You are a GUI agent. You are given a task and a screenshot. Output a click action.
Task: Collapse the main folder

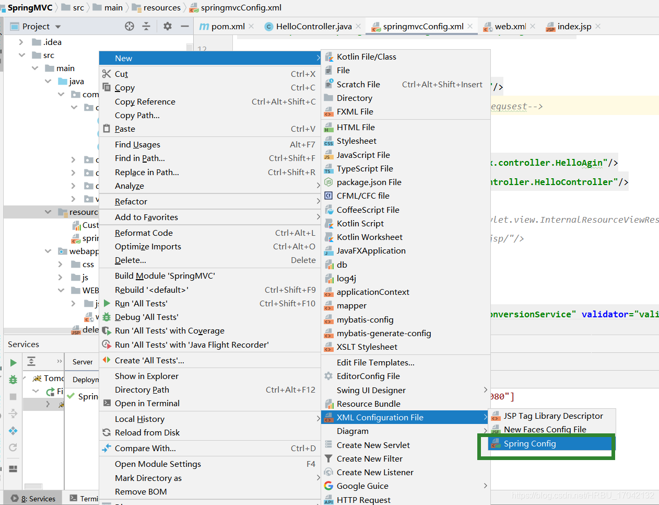tap(35, 68)
